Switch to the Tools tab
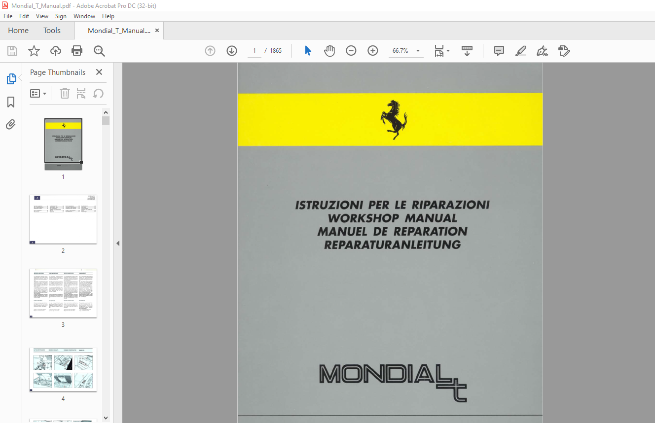Screen dimensions: 655x423 (52, 31)
